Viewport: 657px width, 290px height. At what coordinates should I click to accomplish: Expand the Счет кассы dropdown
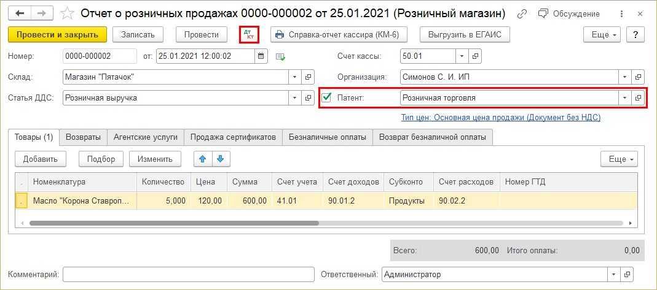point(462,56)
